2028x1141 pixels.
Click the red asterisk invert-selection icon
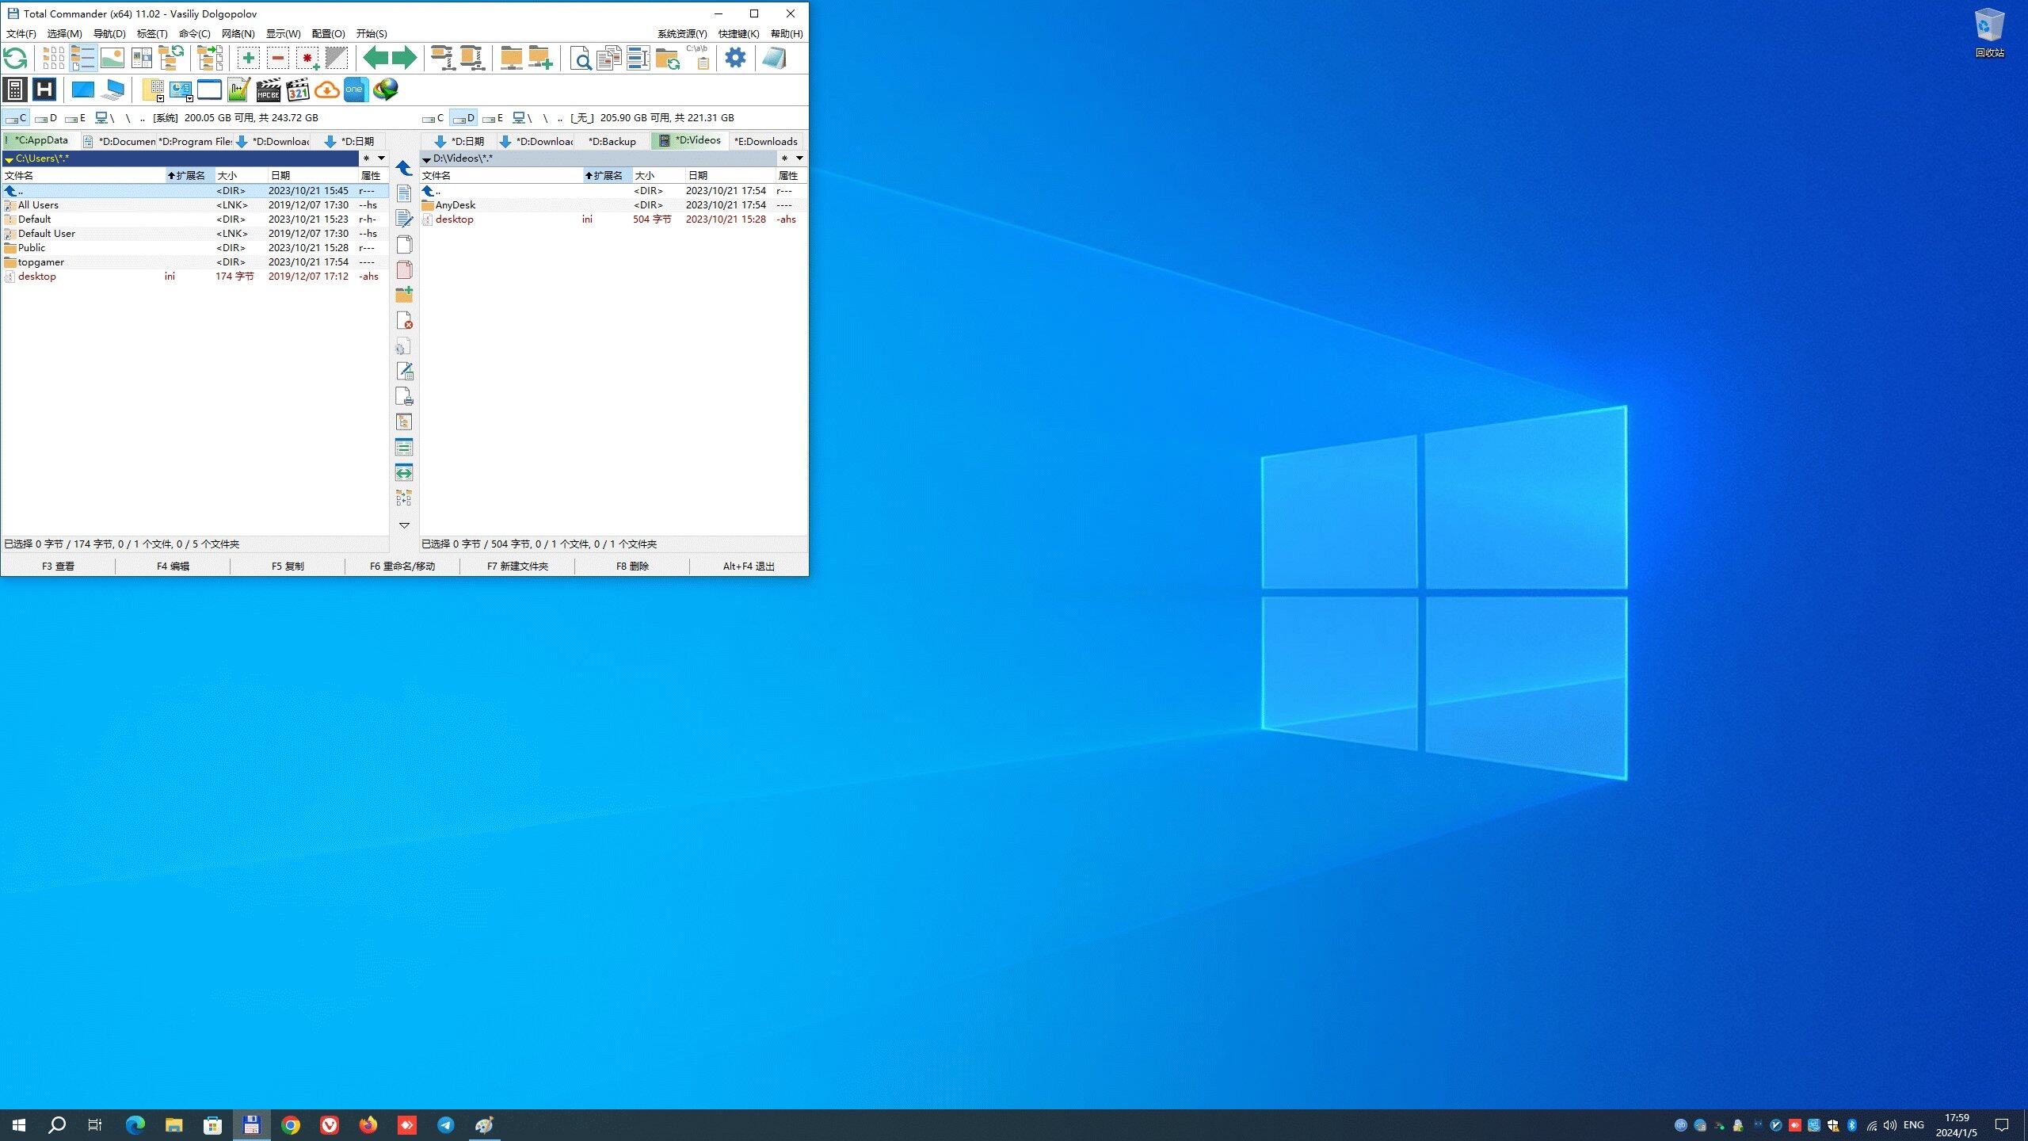307,58
